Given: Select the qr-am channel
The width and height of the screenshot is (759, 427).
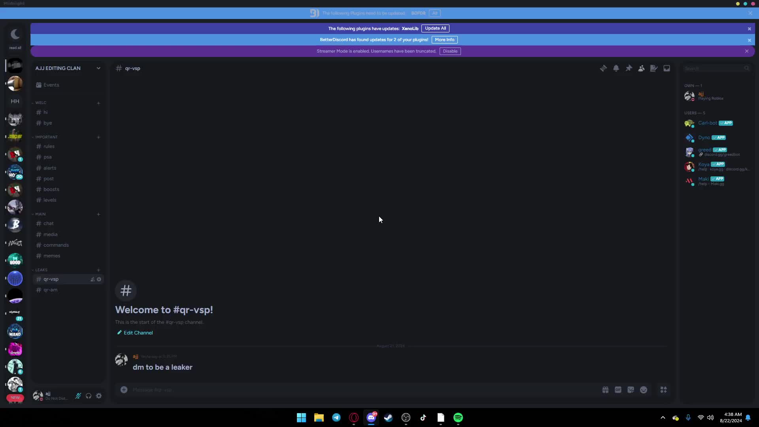Looking at the screenshot, I should (50, 290).
